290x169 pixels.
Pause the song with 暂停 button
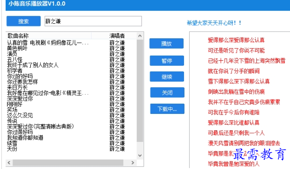(167, 61)
